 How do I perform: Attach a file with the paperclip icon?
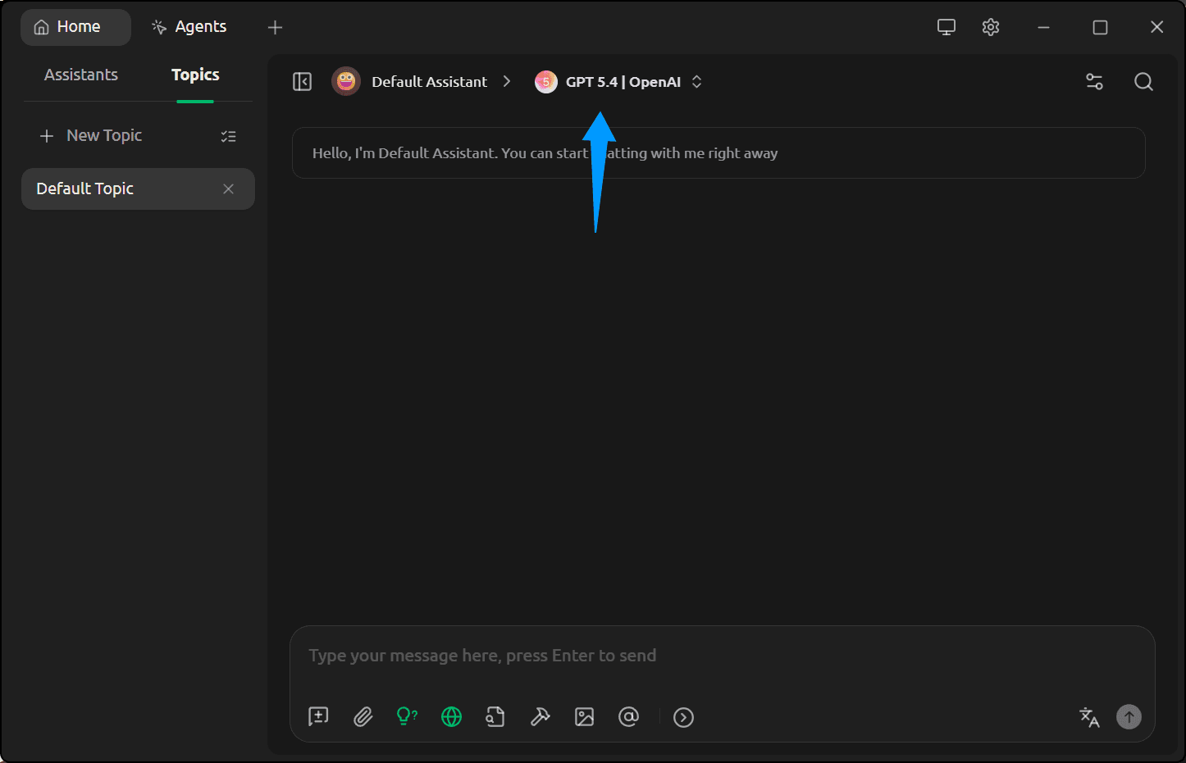click(363, 717)
